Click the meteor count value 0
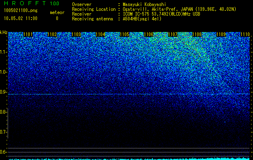 pos(57,18)
